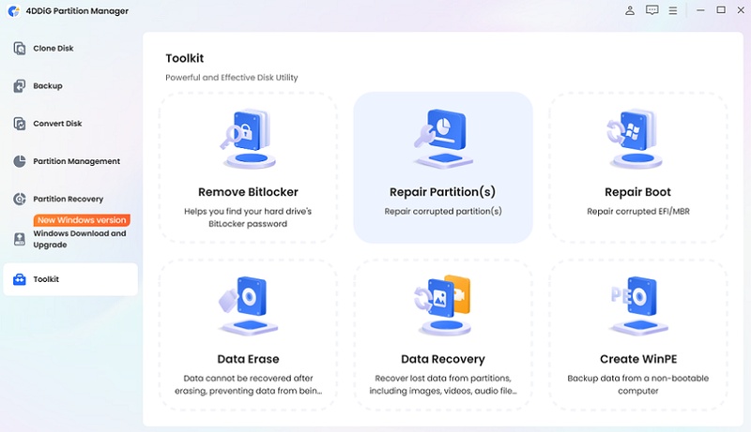The height and width of the screenshot is (432, 751).
Task: Open the user account icon
Action: (x=630, y=10)
